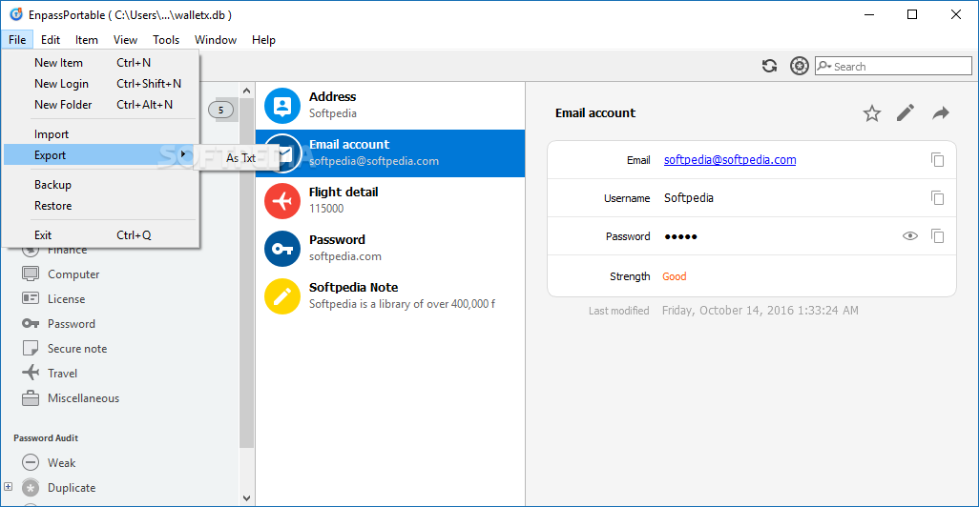Click Weak password audit icon

31,462
